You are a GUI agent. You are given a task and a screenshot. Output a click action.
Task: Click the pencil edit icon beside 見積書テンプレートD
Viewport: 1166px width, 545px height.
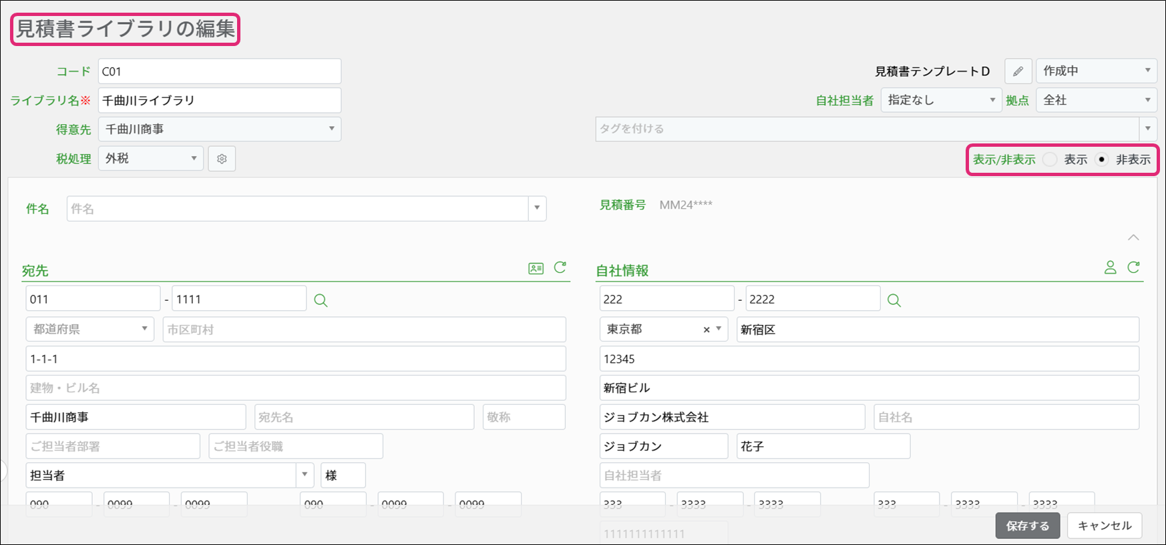tap(1018, 71)
